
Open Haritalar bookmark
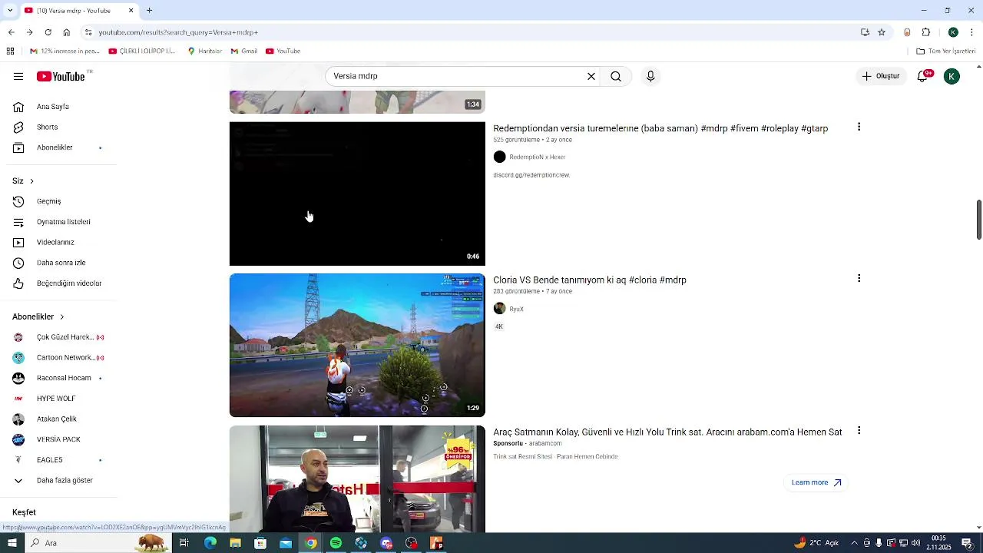205,51
